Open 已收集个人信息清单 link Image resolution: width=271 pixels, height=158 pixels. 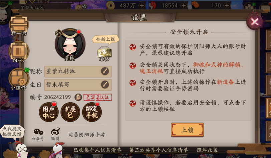pyautogui.click(x=97, y=150)
